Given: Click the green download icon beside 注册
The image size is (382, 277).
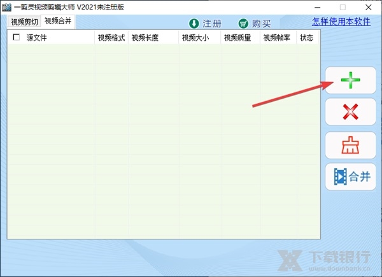Looking at the screenshot, I should pos(194,24).
